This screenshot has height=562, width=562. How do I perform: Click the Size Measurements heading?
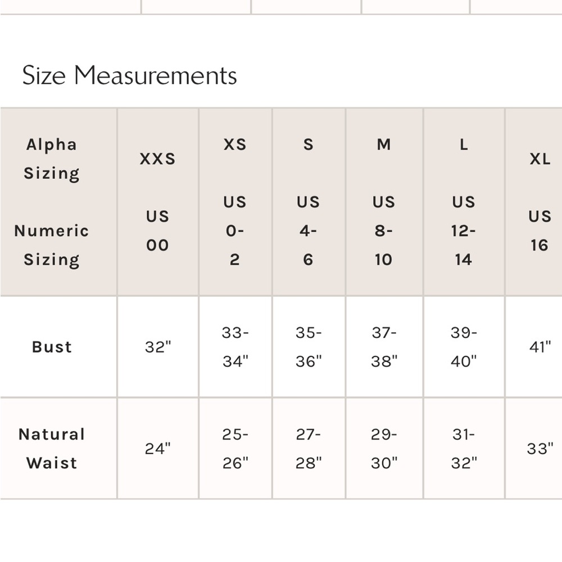129,75
